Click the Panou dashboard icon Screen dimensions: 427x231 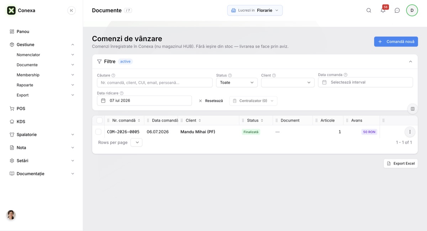click(x=12, y=32)
